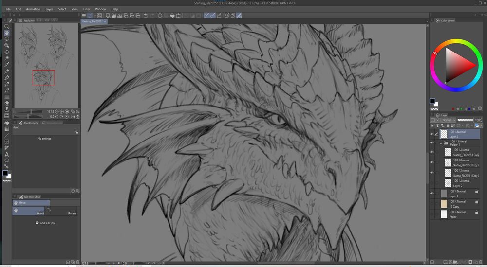
Task: Select the Hand sub tool
Action: click(x=28, y=211)
